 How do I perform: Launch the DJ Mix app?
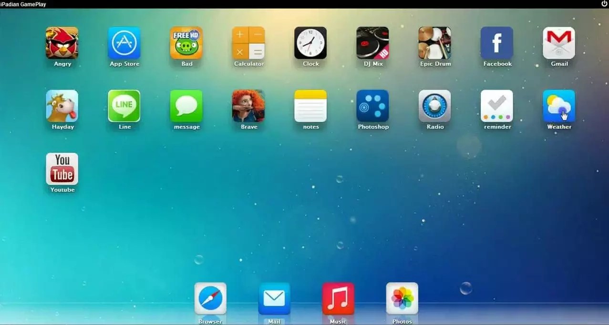pos(372,43)
